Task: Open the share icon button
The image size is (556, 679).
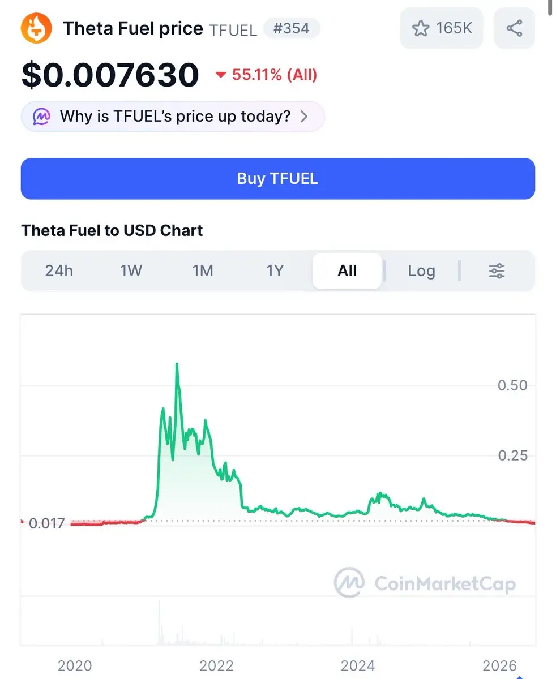Action: (514, 28)
